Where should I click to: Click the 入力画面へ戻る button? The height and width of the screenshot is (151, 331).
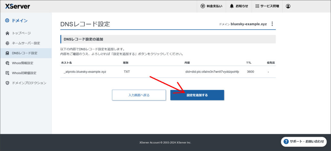point(139,95)
